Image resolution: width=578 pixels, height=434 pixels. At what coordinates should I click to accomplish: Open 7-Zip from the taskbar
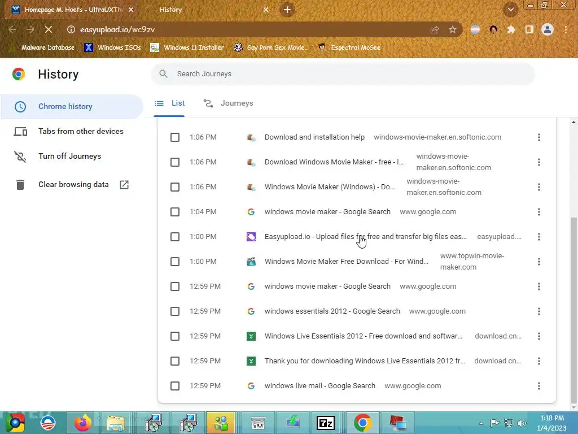point(326,423)
